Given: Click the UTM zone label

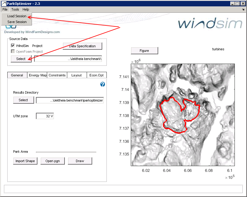Looking at the screenshot, I should (x=20, y=116).
